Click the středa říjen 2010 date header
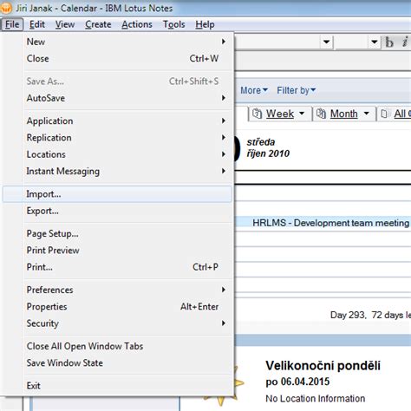The height and width of the screenshot is (411, 411). (x=268, y=147)
